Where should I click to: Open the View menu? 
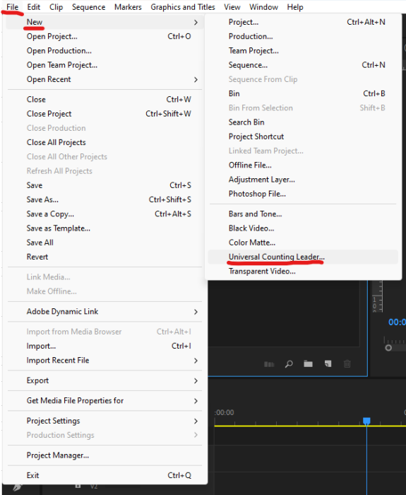[232, 7]
